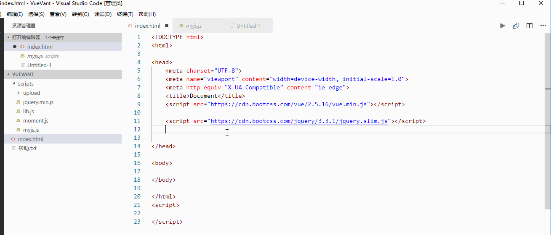Open the 查看(V) menu
This screenshot has width=551, height=235.
(58, 14)
